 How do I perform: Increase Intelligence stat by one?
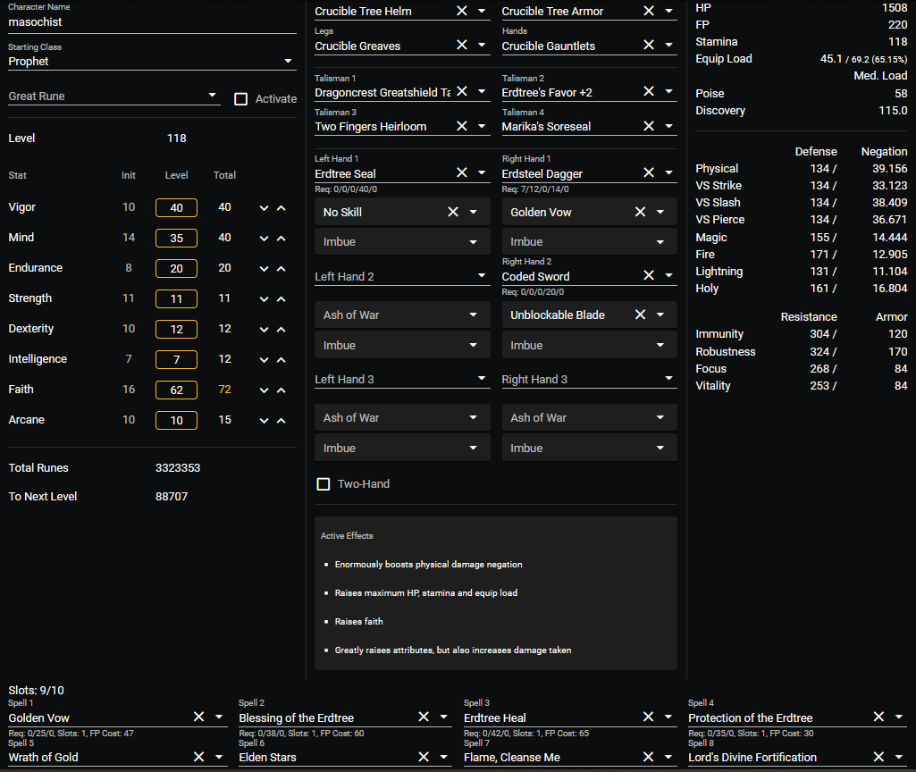coord(281,360)
